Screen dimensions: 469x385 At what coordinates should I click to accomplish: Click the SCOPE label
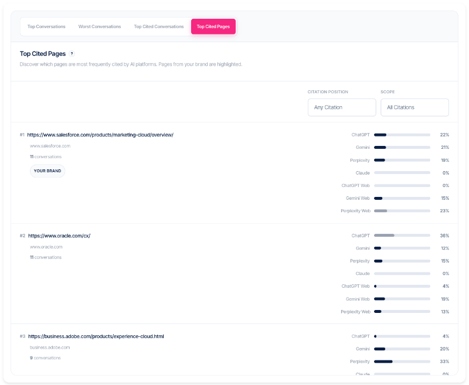pyautogui.click(x=388, y=92)
